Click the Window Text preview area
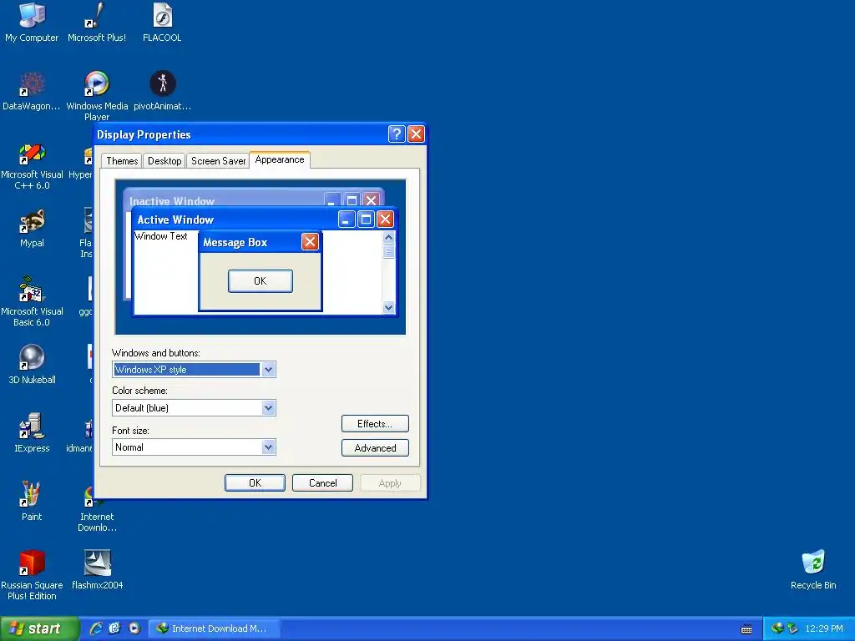Viewport: 855px width, 641px height. tap(161, 236)
